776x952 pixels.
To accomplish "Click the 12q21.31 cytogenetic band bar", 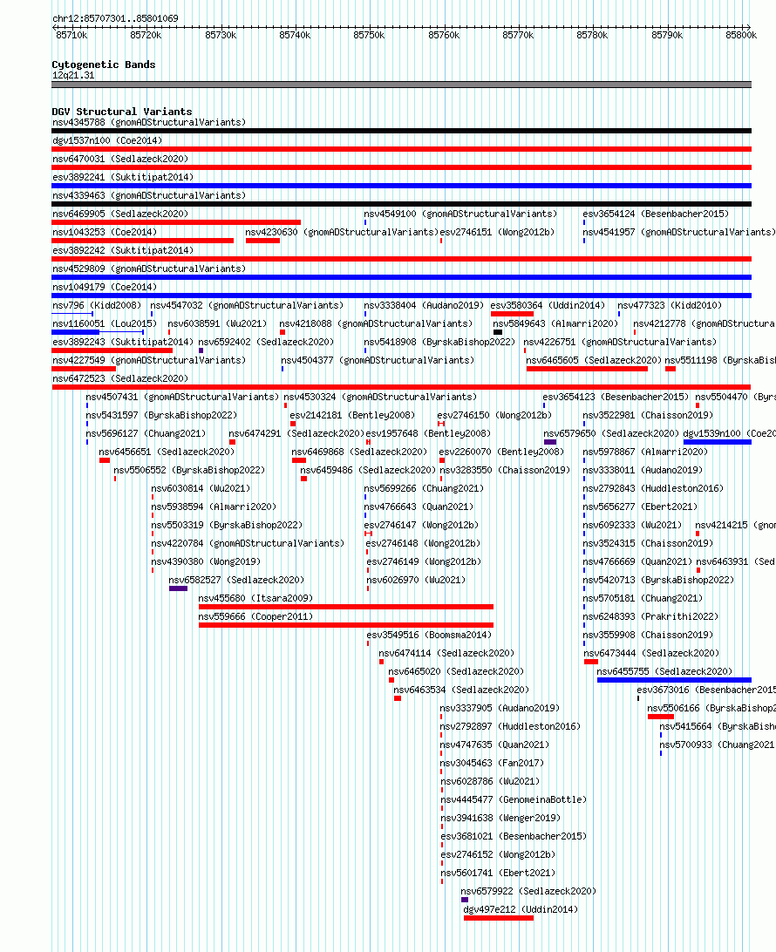I will [x=401, y=85].
